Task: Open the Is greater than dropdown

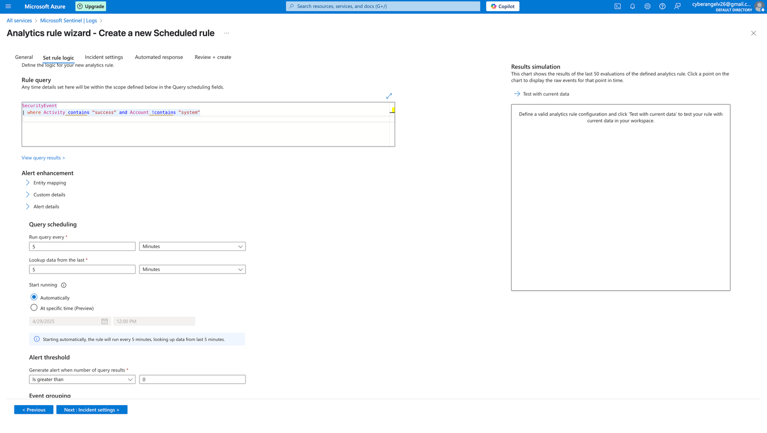Action: coord(82,379)
